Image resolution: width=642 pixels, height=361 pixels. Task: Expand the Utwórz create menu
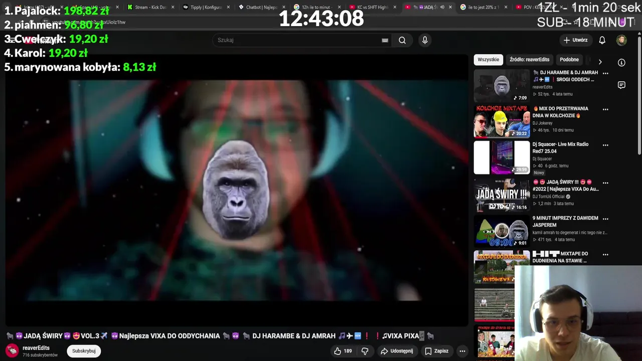click(x=575, y=40)
